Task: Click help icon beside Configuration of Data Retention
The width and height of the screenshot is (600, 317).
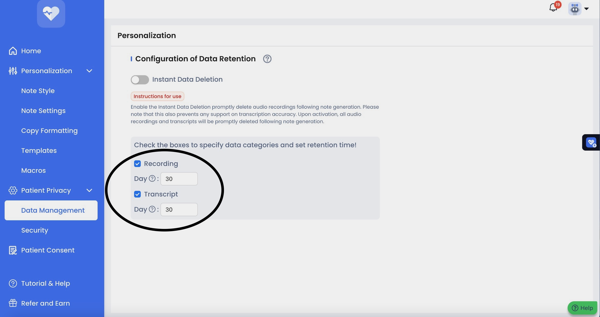Action: pos(267,59)
